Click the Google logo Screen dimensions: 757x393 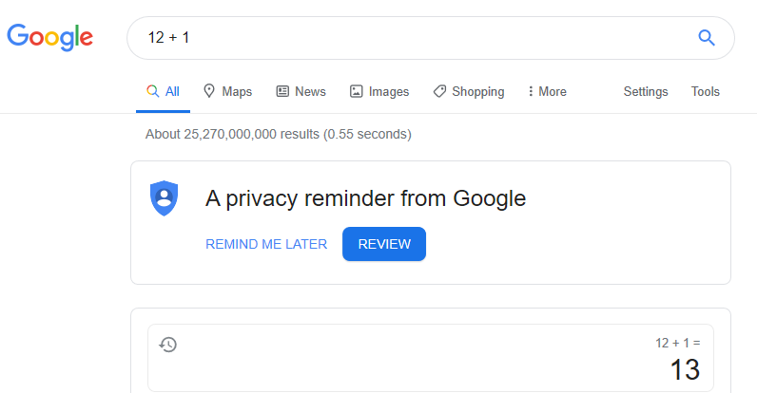point(49,37)
